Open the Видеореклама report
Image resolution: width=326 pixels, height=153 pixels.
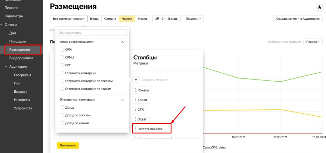pos(21,58)
